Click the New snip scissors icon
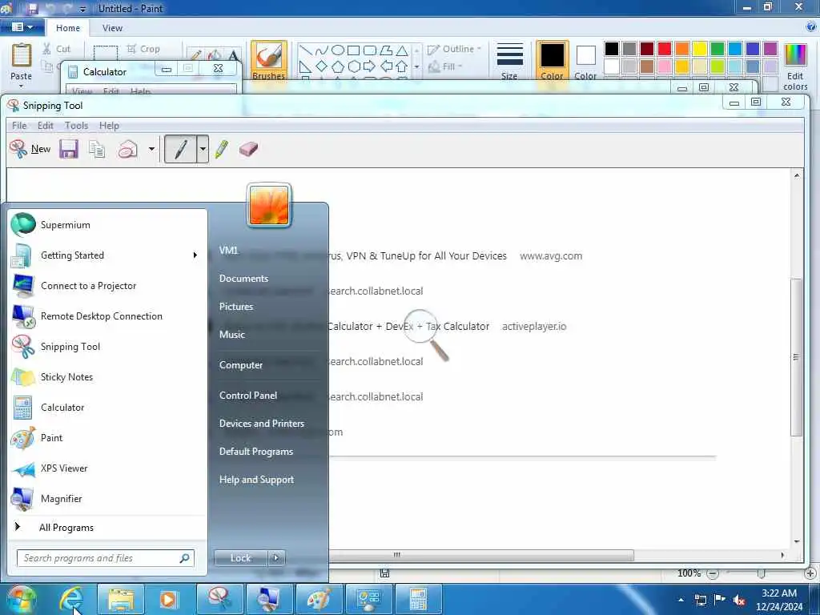Image resolution: width=820 pixels, height=615 pixels. (x=18, y=149)
